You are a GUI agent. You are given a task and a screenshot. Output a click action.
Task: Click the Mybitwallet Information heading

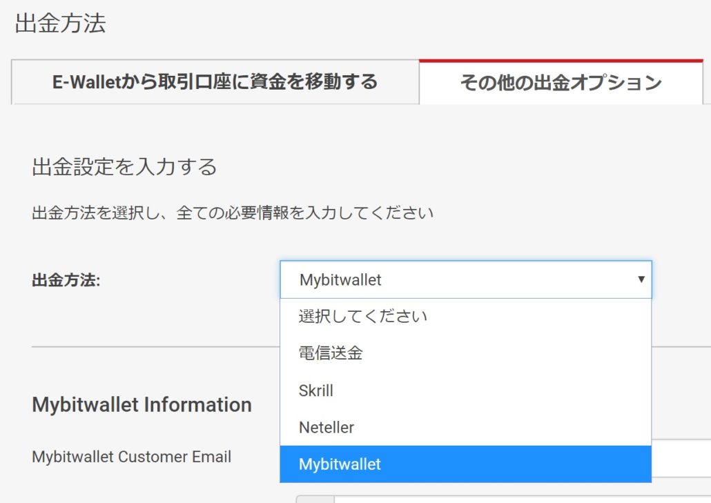142,404
